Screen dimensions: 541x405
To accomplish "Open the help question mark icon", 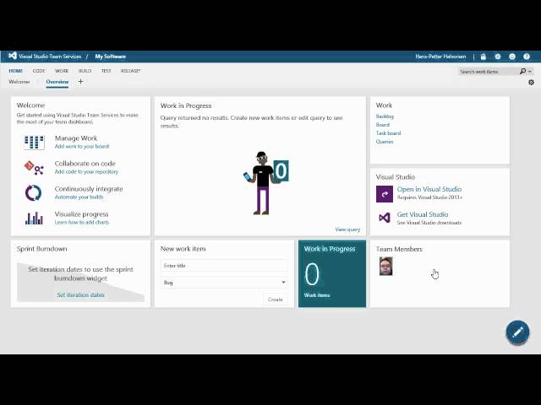I will click(x=526, y=57).
